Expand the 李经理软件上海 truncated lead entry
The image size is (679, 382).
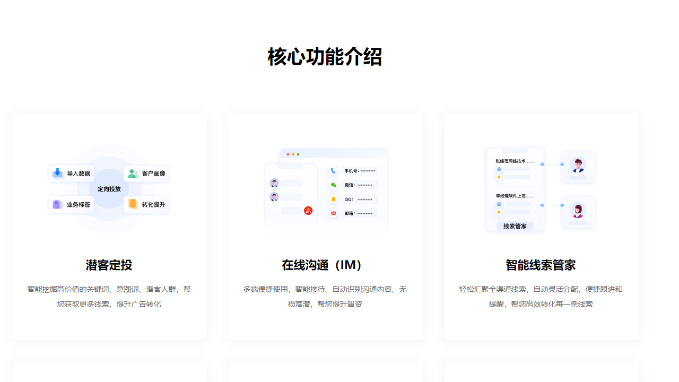click(x=511, y=195)
